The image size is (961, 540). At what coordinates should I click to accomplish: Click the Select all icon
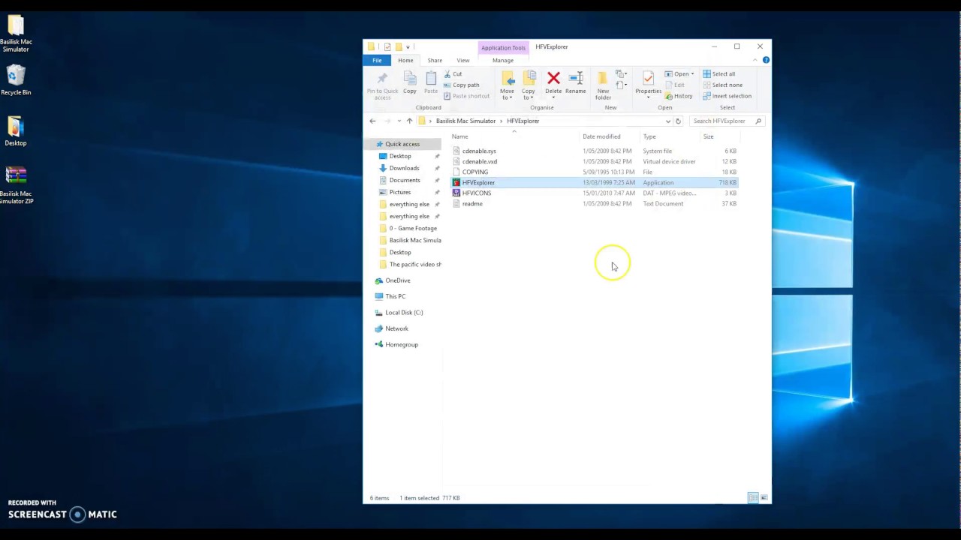(x=706, y=73)
